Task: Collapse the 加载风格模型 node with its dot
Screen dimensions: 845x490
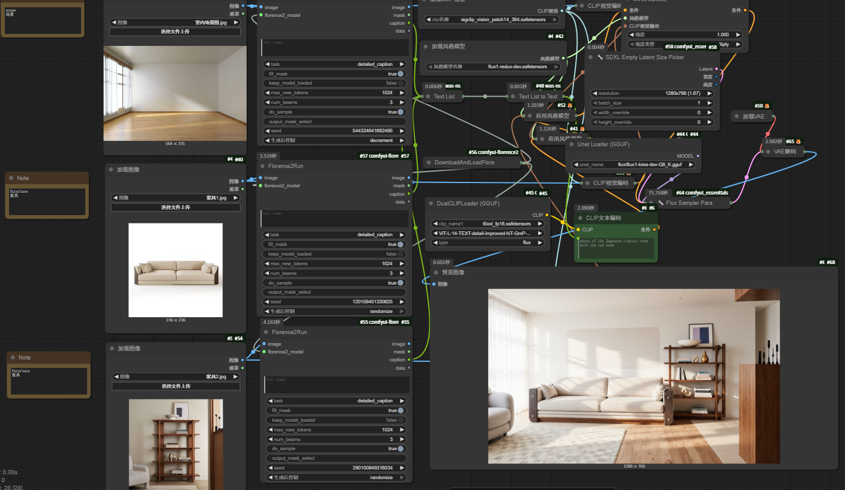Action: 425,47
